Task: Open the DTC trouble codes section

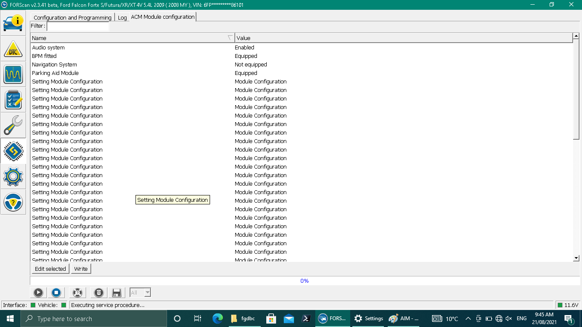Action: pyautogui.click(x=13, y=49)
